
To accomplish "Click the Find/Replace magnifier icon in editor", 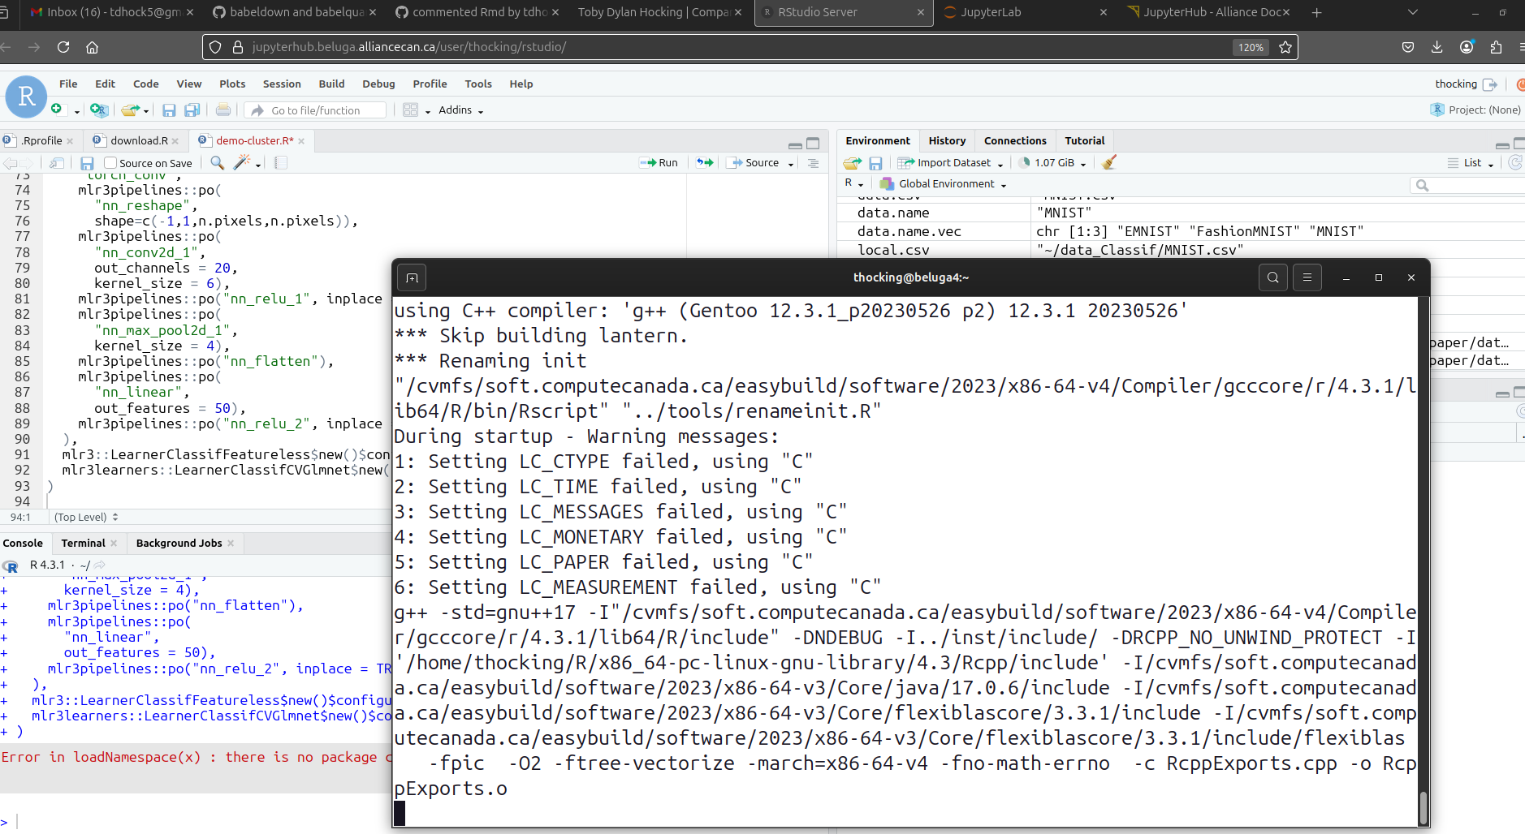I will point(217,163).
